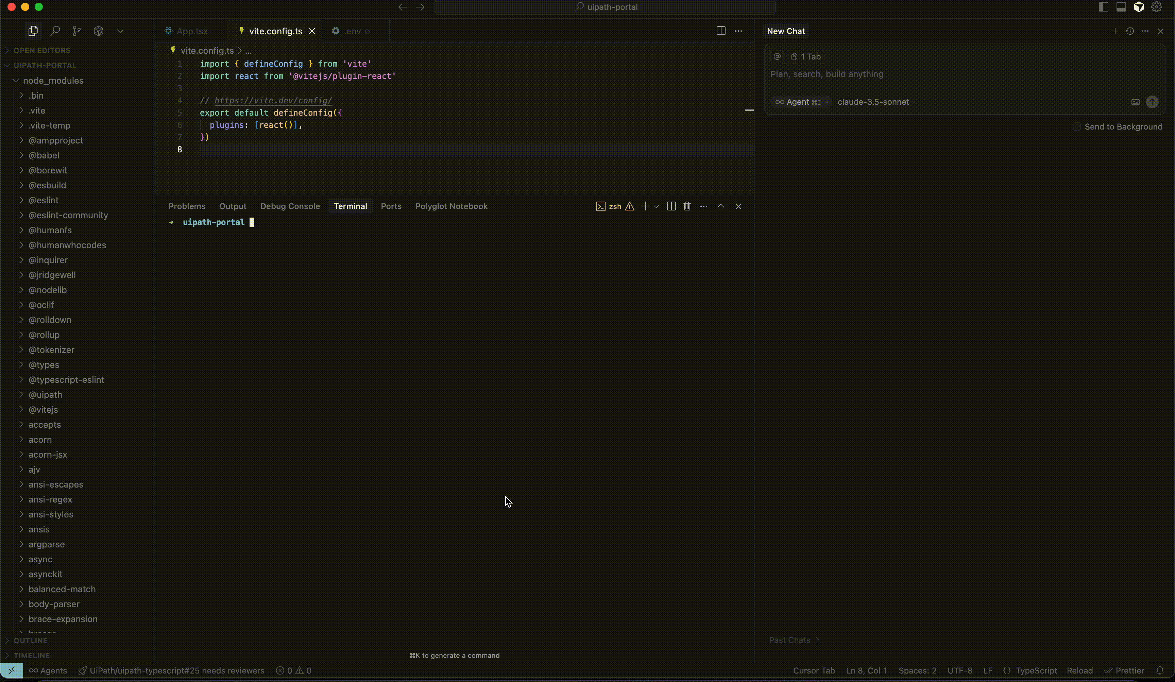1175x682 pixels.
Task: Click the image attach icon in chat
Action: tap(1135, 102)
